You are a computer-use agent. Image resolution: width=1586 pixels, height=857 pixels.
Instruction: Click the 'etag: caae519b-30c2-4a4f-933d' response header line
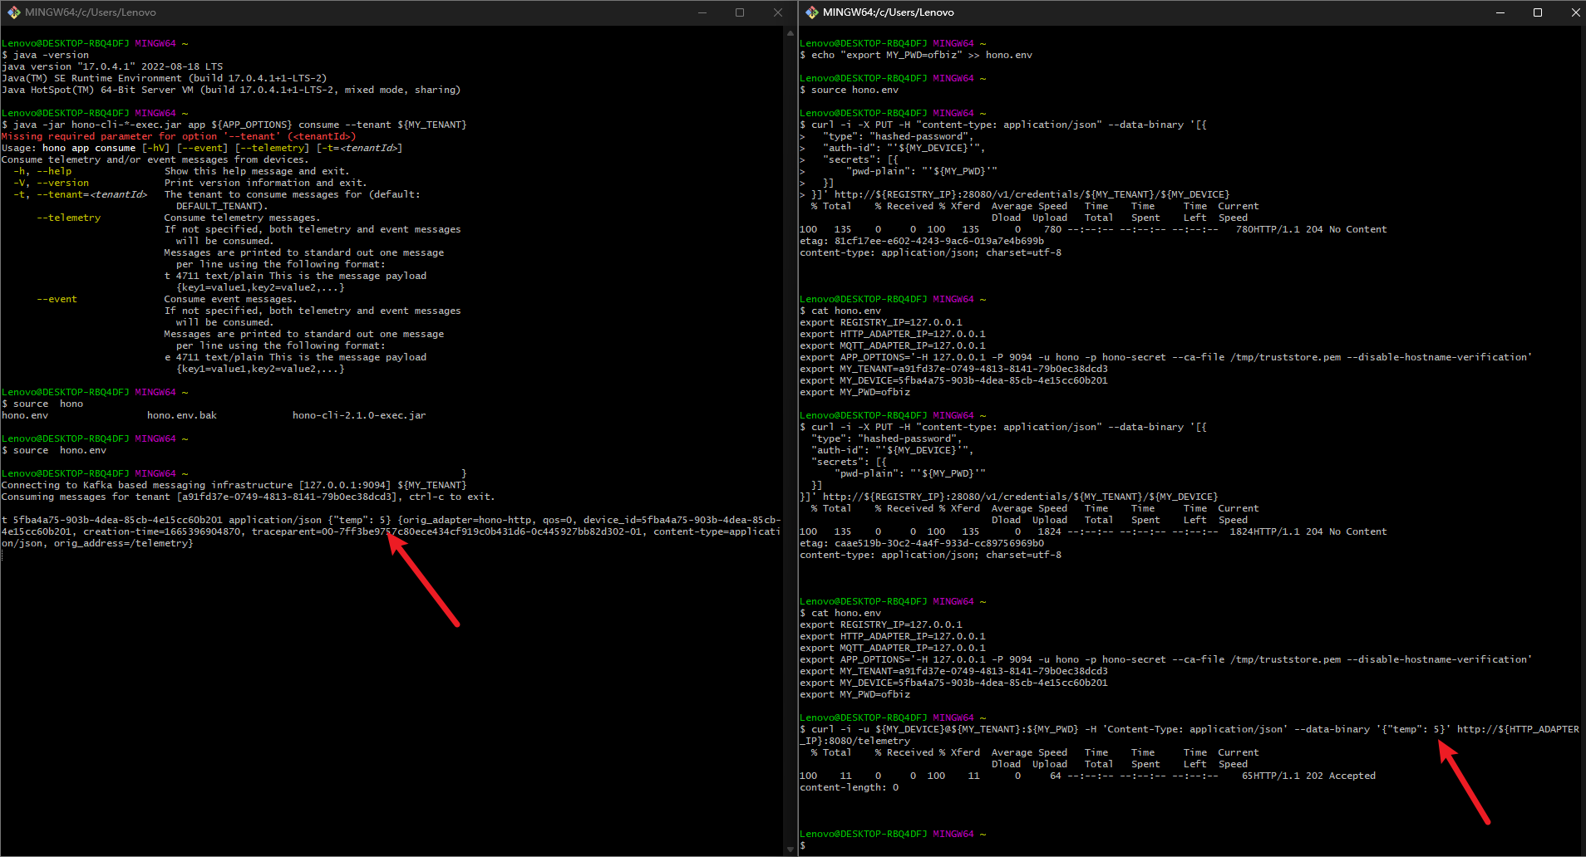tap(923, 542)
